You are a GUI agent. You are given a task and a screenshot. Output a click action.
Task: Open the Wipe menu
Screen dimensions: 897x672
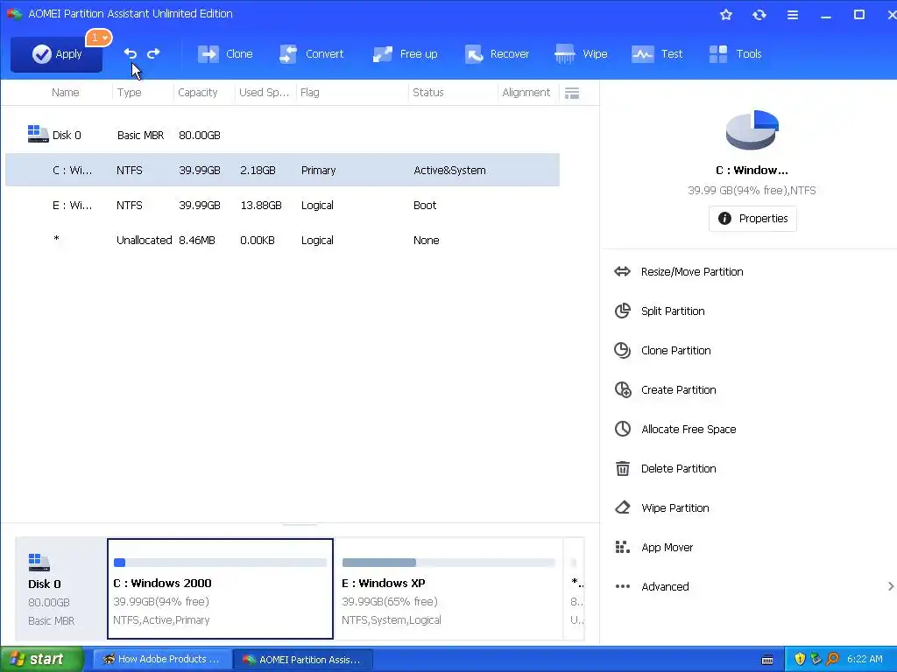pyautogui.click(x=581, y=54)
